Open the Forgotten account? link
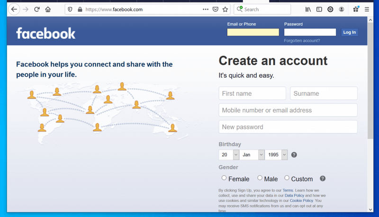This screenshot has width=379, height=217. [302, 41]
